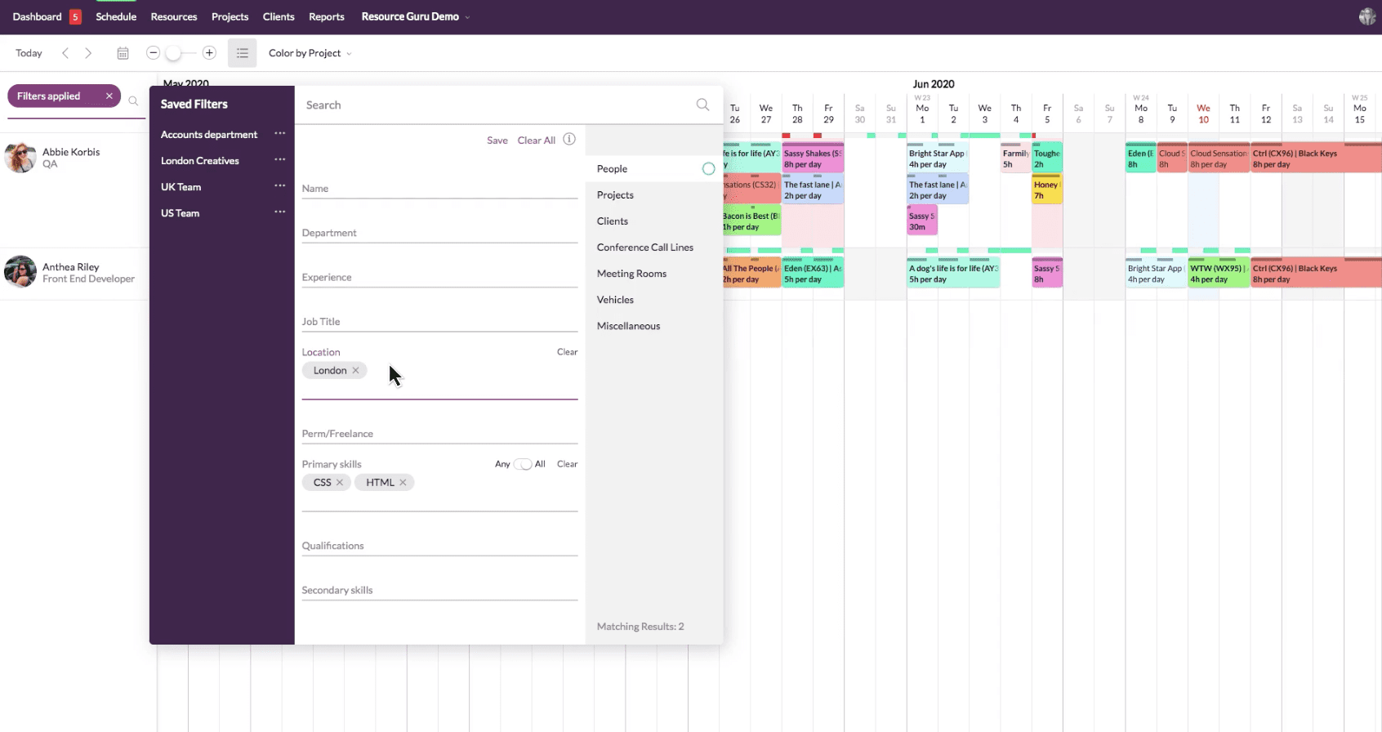Open the Department filter field
This screenshot has height=732, width=1382.
pyautogui.click(x=439, y=233)
